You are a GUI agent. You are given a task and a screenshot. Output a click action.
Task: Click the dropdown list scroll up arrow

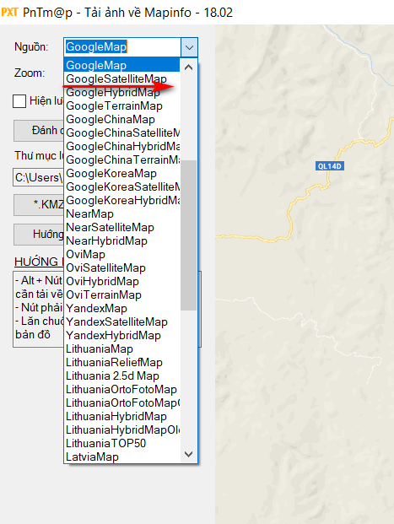pos(188,68)
